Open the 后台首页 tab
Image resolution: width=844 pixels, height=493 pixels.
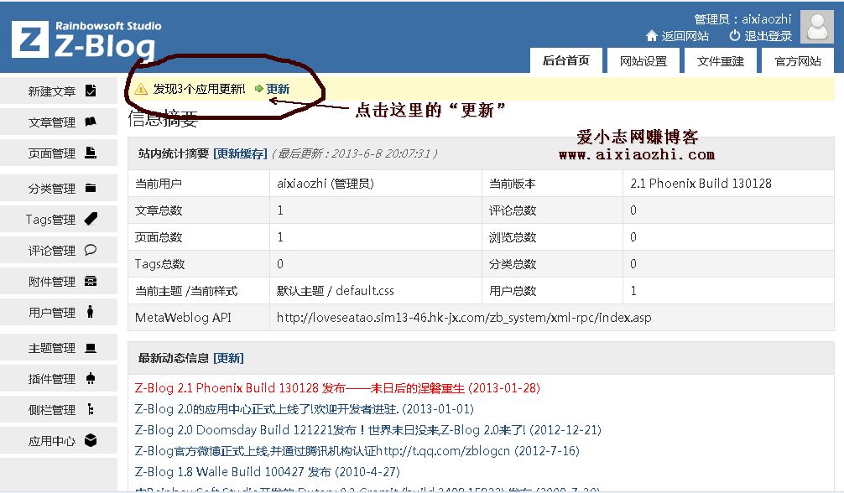pyautogui.click(x=565, y=60)
